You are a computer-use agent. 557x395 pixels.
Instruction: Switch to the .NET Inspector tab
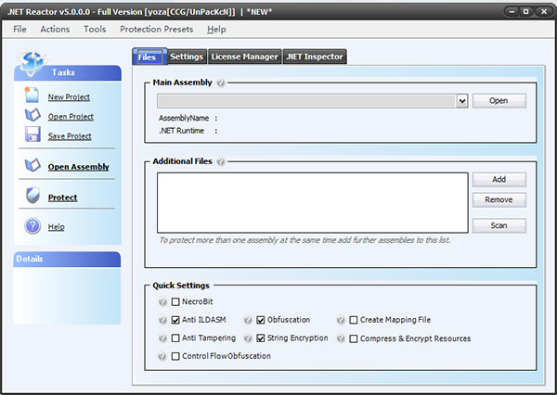point(315,57)
